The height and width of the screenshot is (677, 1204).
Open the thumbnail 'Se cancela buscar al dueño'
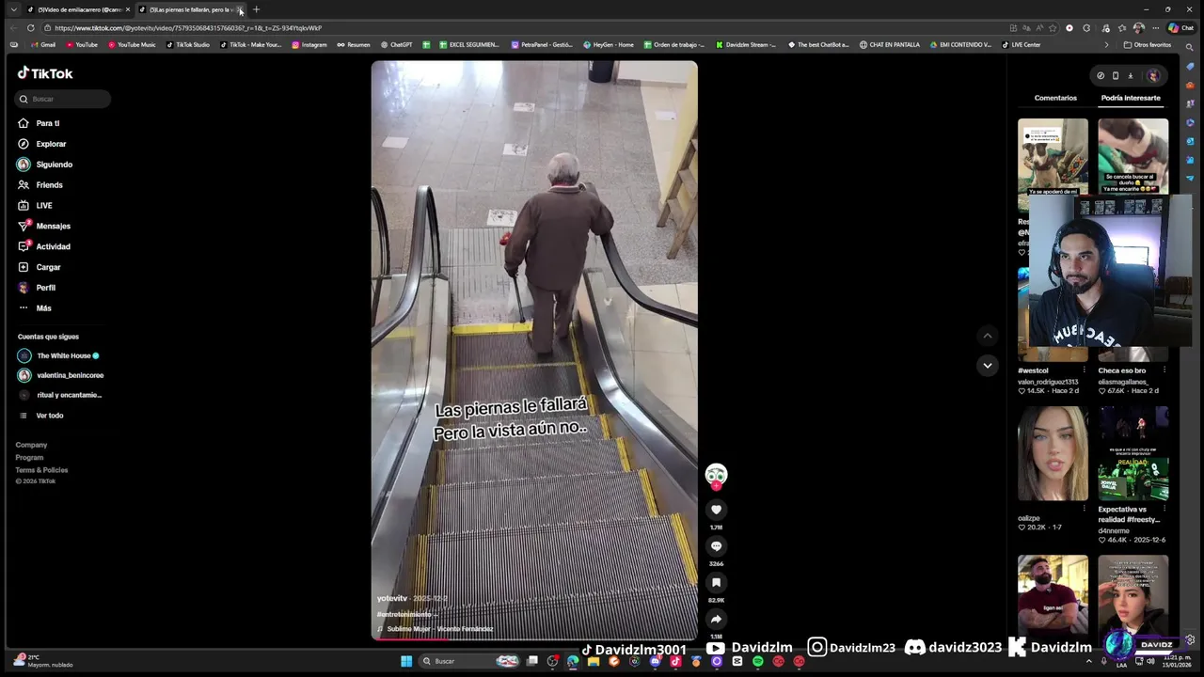(x=1133, y=156)
